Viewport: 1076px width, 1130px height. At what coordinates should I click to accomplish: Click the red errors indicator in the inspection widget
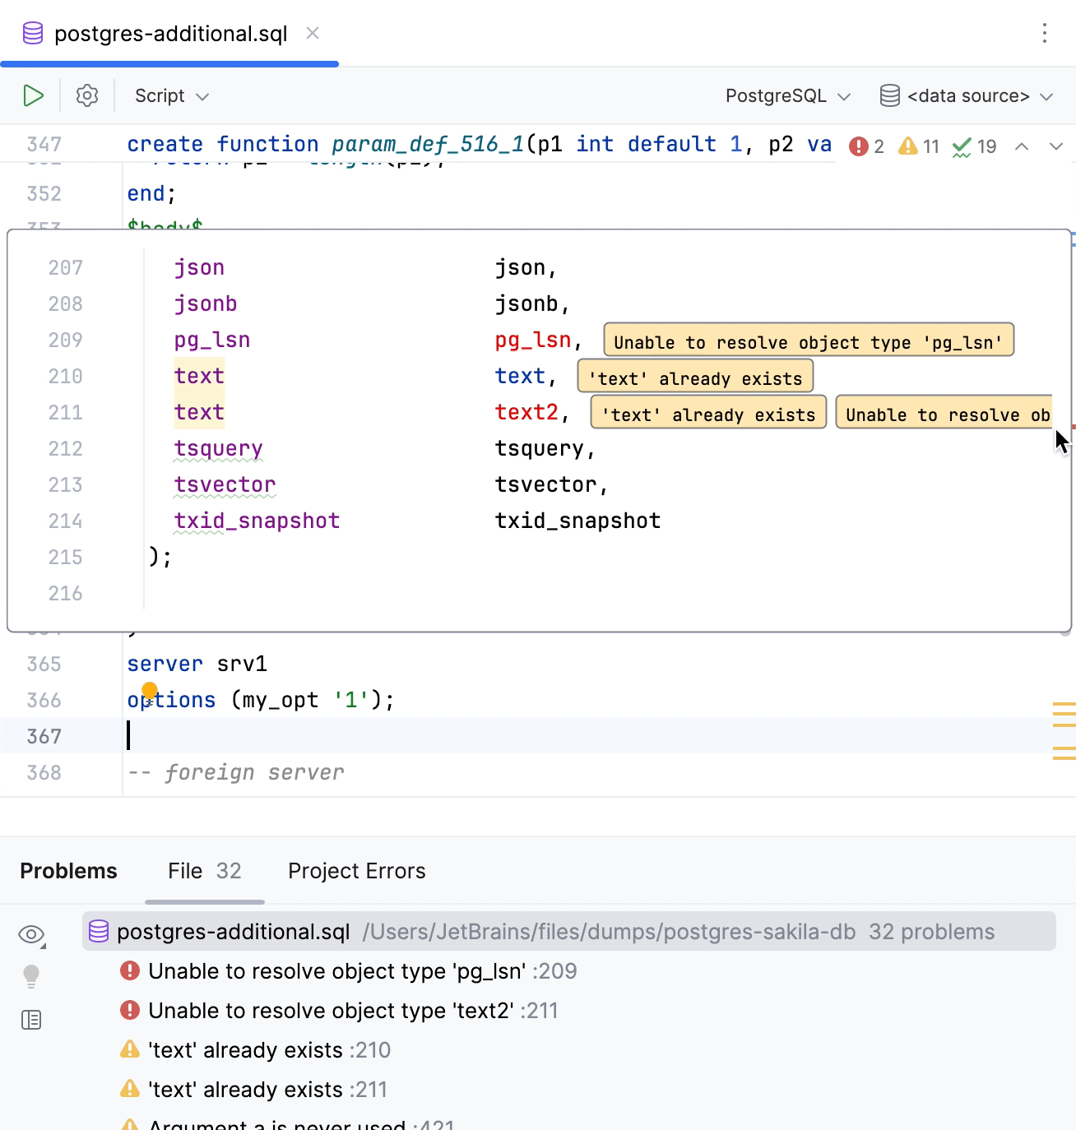point(866,146)
